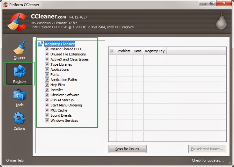Open the Online Help link
The height and width of the screenshot is (167, 234).
pos(15,160)
